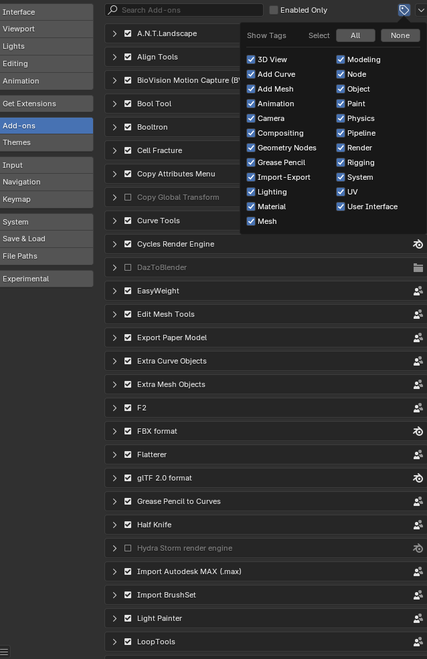The width and height of the screenshot is (427, 659).
Task: Open the File Paths preferences tab
Action: coord(46,257)
